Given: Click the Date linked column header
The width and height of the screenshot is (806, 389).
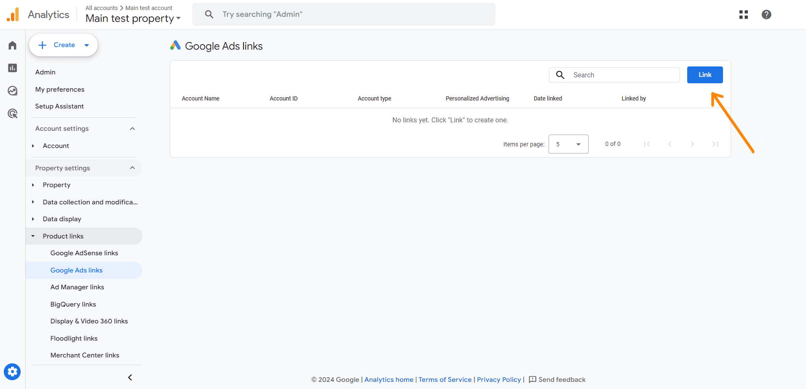Looking at the screenshot, I should [x=548, y=98].
